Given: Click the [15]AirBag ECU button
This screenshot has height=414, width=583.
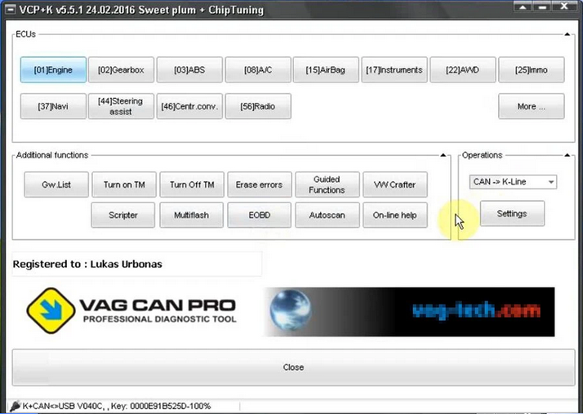Looking at the screenshot, I should tap(326, 70).
